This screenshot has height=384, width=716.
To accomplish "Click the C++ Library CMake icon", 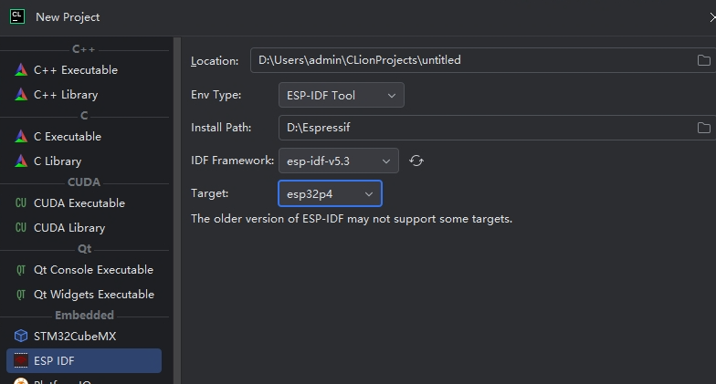I will tap(21, 95).
